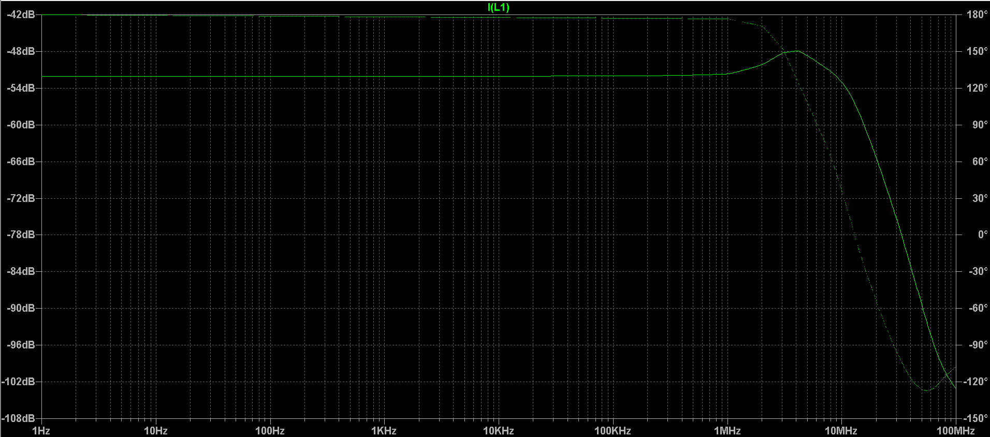990x437 pixels.
Task: Click the -108dB magnitude axis label
Action: (x=19, y=418)
